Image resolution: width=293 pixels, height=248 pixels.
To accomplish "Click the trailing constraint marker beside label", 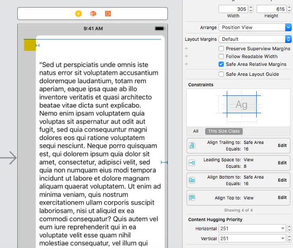I will [x=164, y=163].
